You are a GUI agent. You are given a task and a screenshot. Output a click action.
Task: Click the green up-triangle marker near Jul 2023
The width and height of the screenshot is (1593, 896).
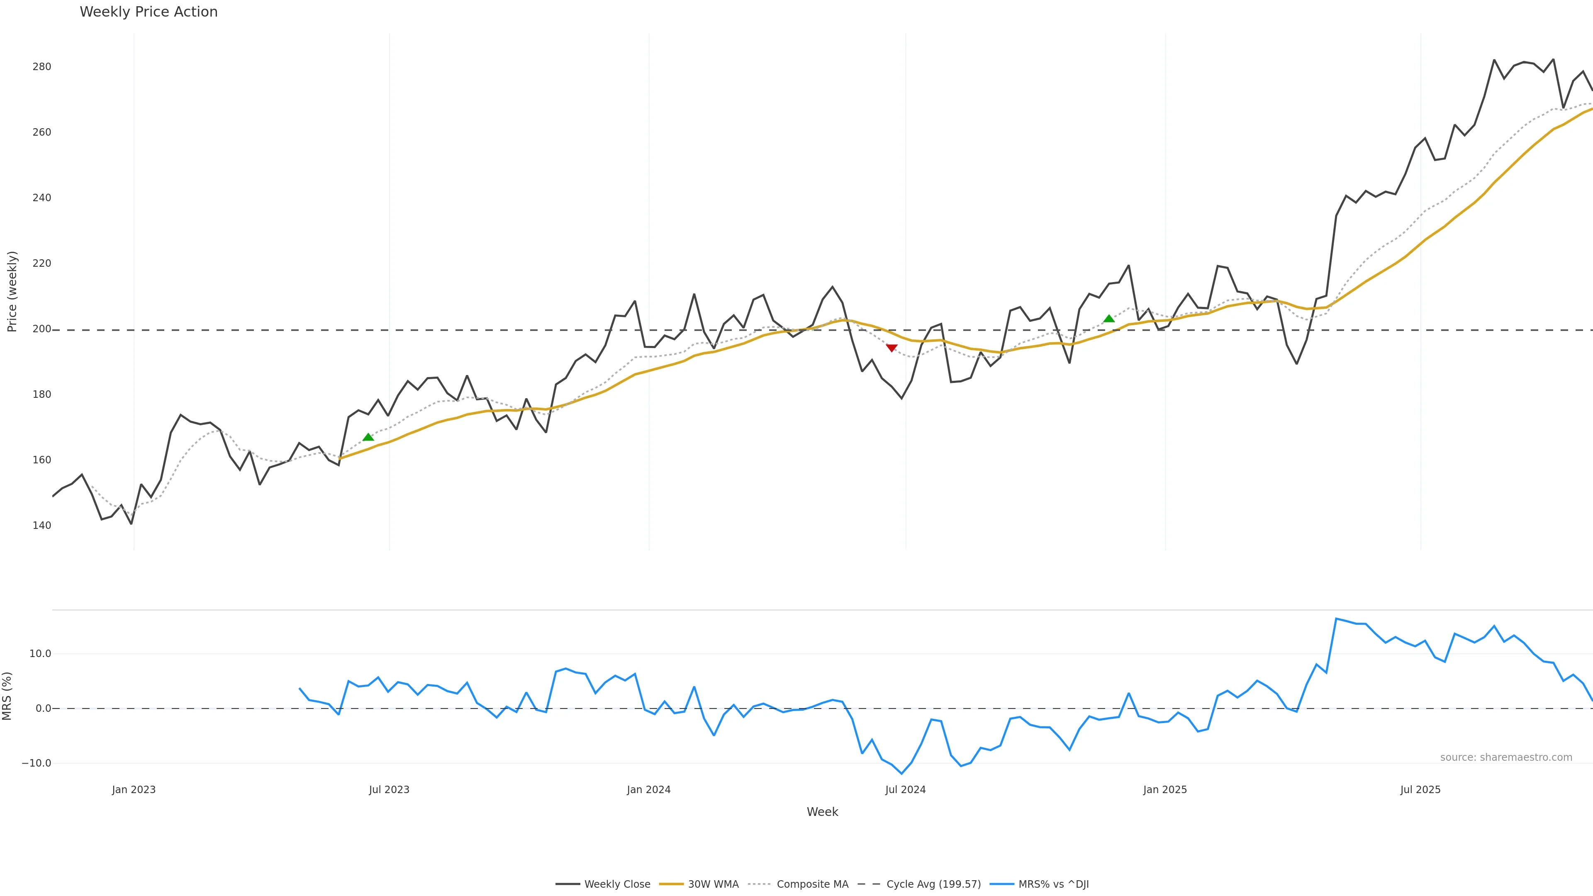(x=368, y=437)
